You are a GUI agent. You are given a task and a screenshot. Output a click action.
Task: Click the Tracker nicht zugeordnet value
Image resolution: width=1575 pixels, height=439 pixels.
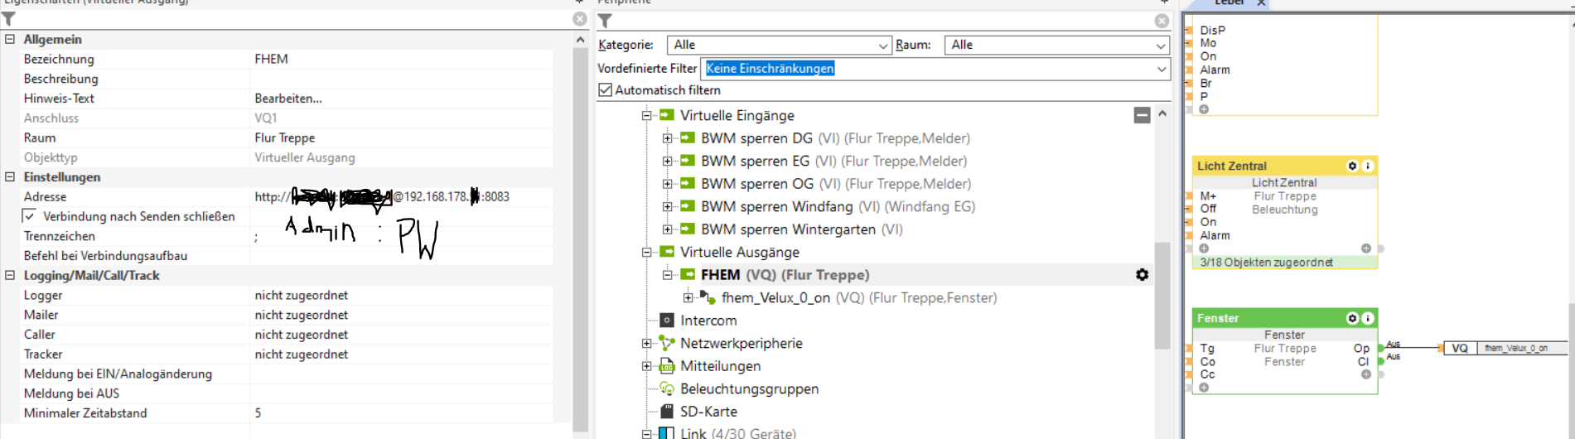(x=302, y=354)
